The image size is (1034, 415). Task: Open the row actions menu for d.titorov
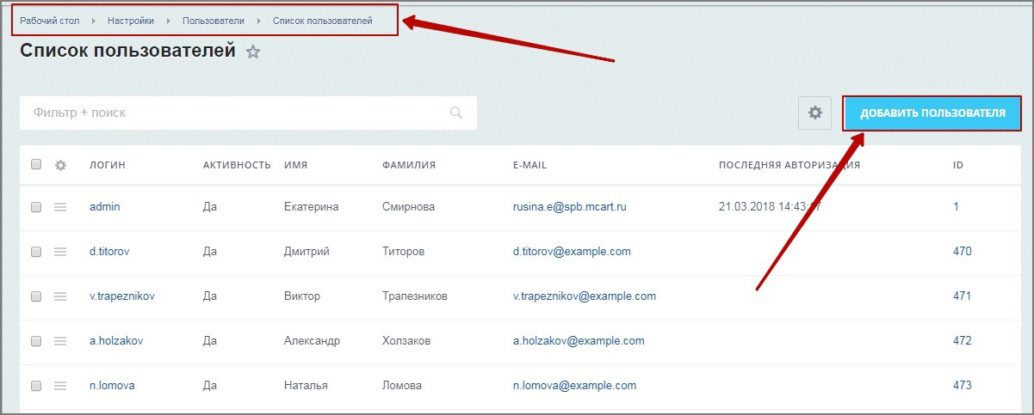click(x=60, y=252)
